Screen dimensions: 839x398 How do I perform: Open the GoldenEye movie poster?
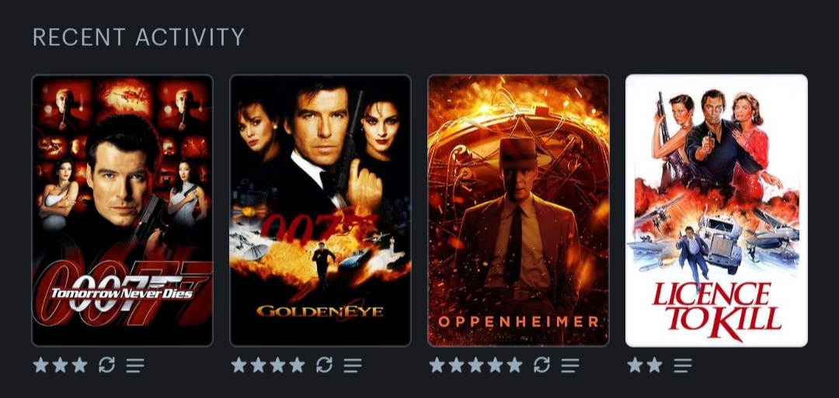[x=321, y=210]
